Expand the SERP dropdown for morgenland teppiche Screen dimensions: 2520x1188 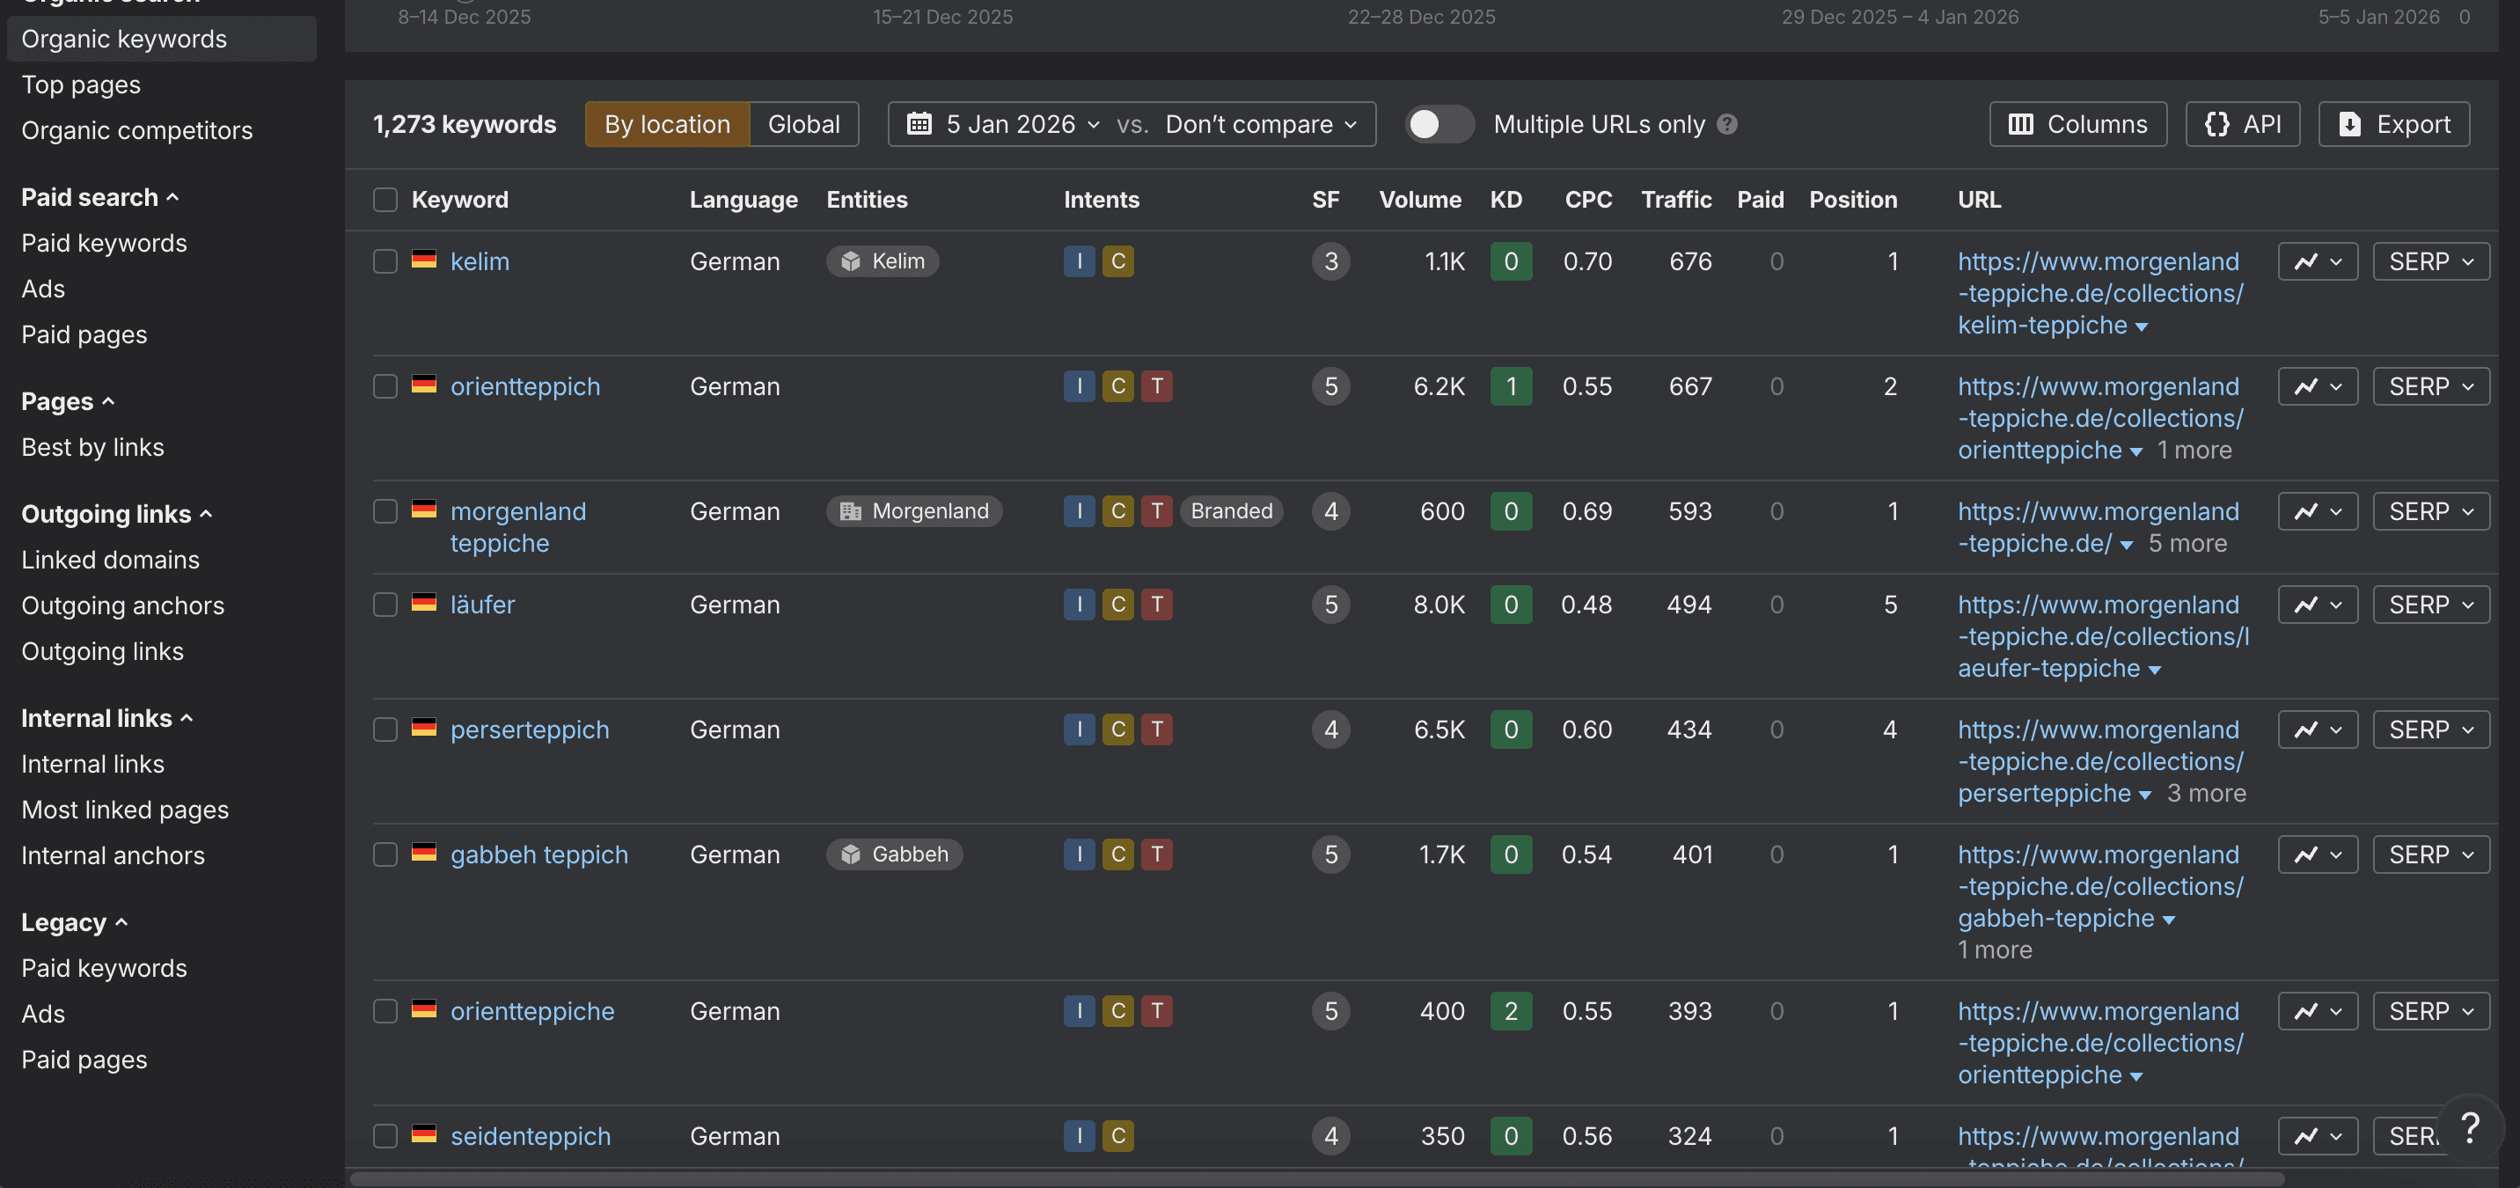pos(2430,510)
